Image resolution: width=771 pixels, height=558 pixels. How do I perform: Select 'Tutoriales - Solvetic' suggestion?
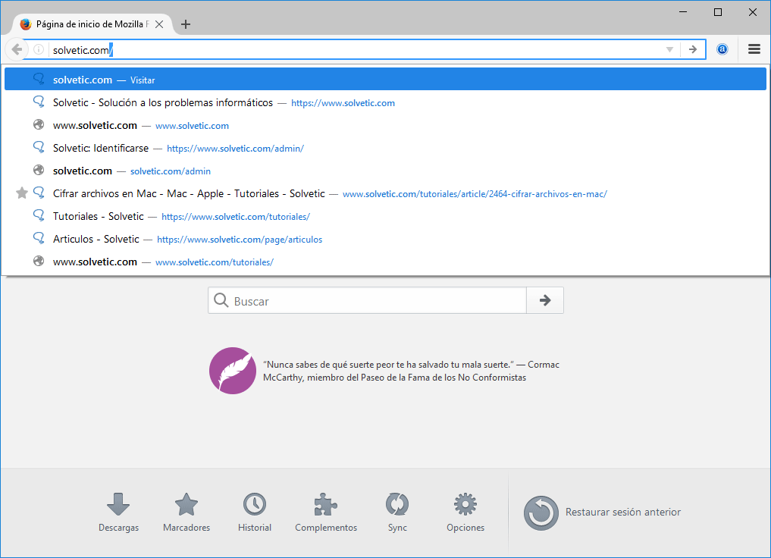[385, 216]
